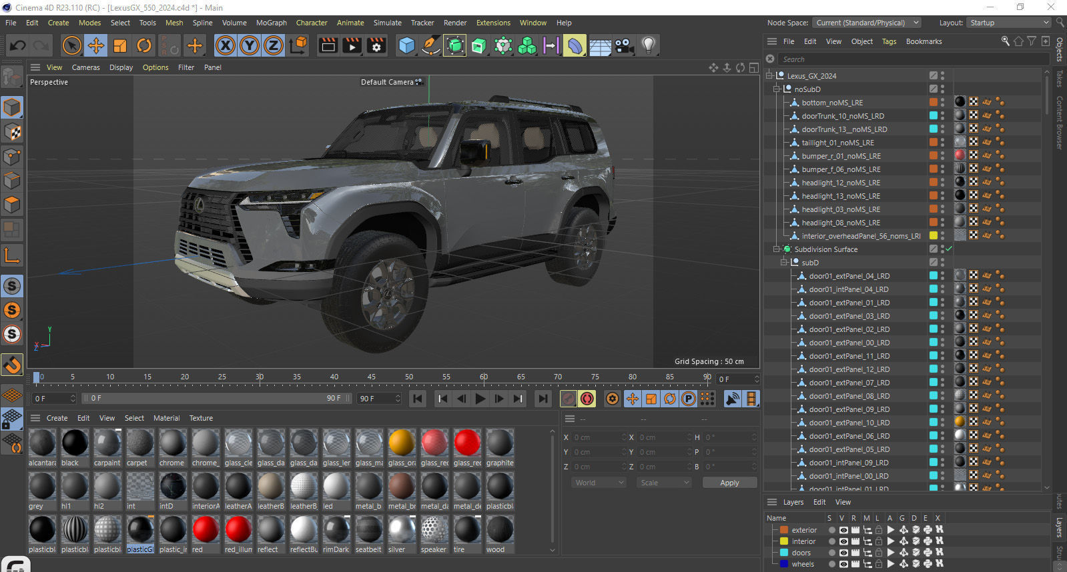Enable Edges mode
The image size is (1067, 572).
click(12, 181)
